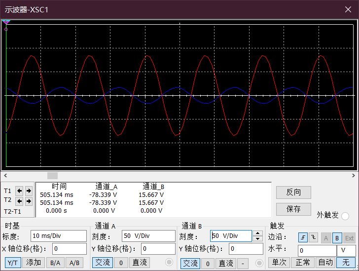Click T1 channel B reading 15.667 V
Image resolution: width=359 pixels, height=271 pixels.
(151, 195)
